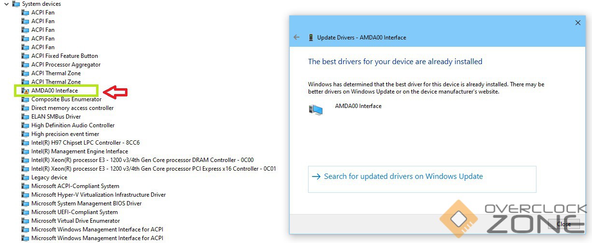Click the System Management BIOS Driver icon
Viewport: 592px width, 243px height.
(x=25, y=203)
